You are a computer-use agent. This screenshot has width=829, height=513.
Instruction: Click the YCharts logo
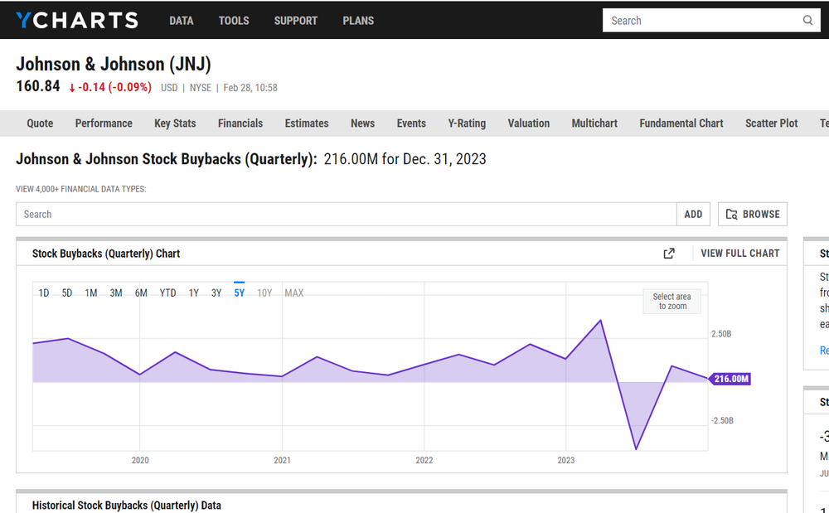coord(77,21)
